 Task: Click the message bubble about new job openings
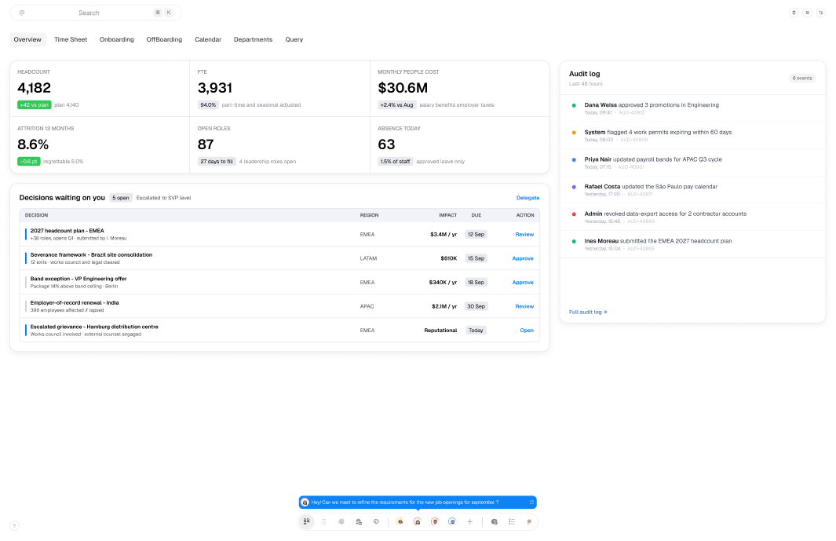click(418, 502)
